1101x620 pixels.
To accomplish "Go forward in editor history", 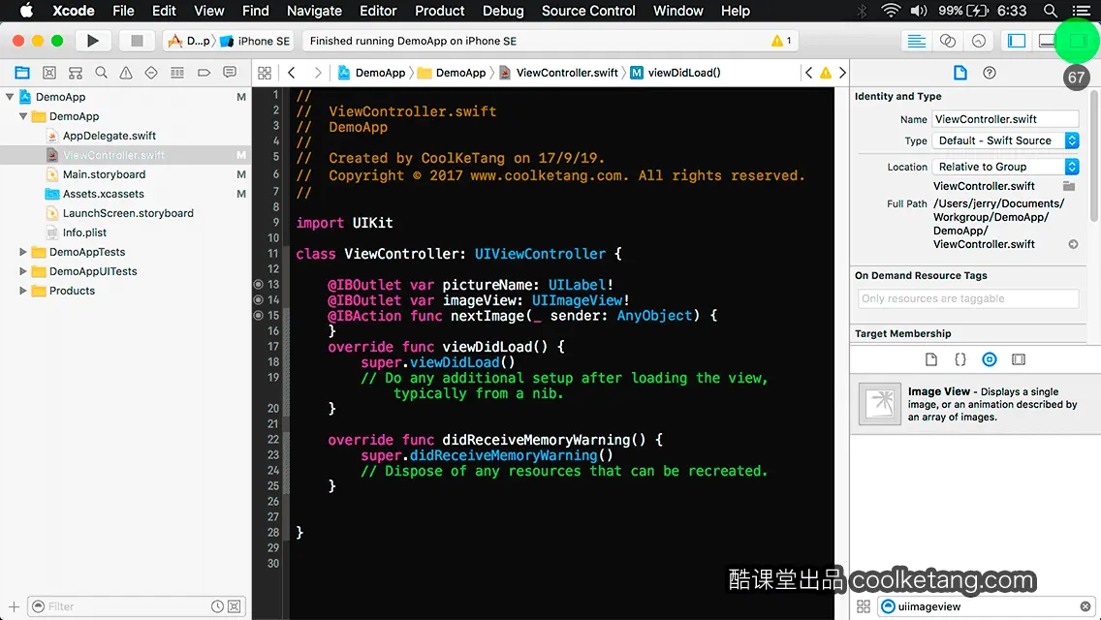I will pos(317,73).
